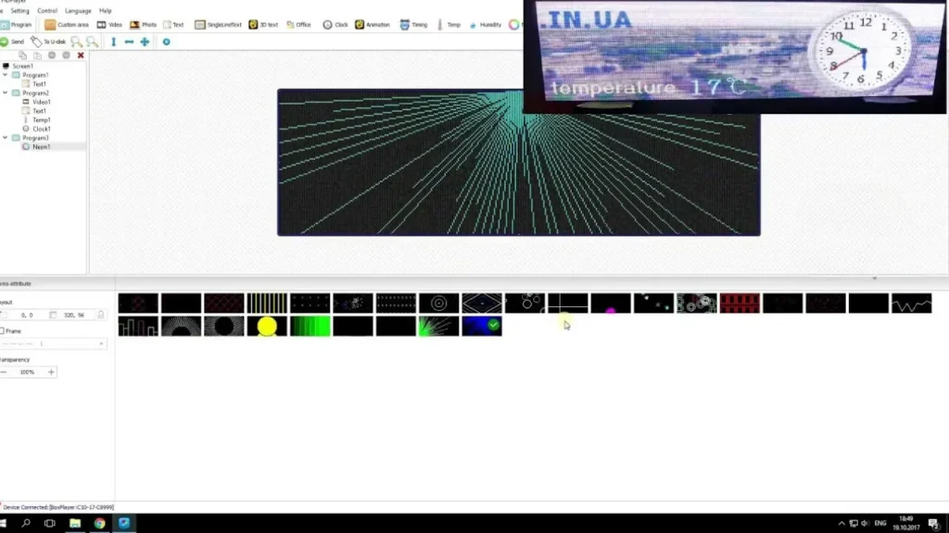949x533 pixels.
Task: Collapse the Program1 tree node
Action: coord(5,75)
